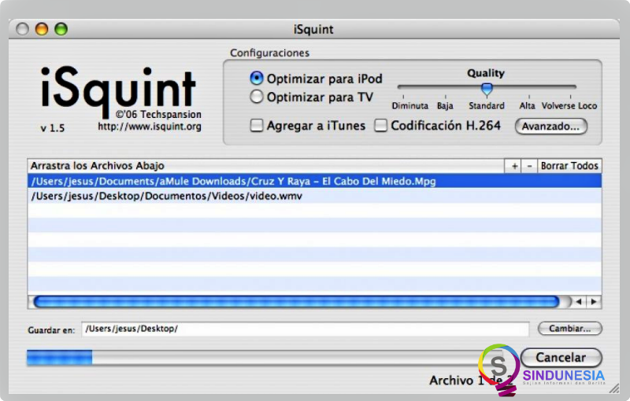Click the Guardar en path field
Viewport: 630px width, 401px height.
click(306, 329)
